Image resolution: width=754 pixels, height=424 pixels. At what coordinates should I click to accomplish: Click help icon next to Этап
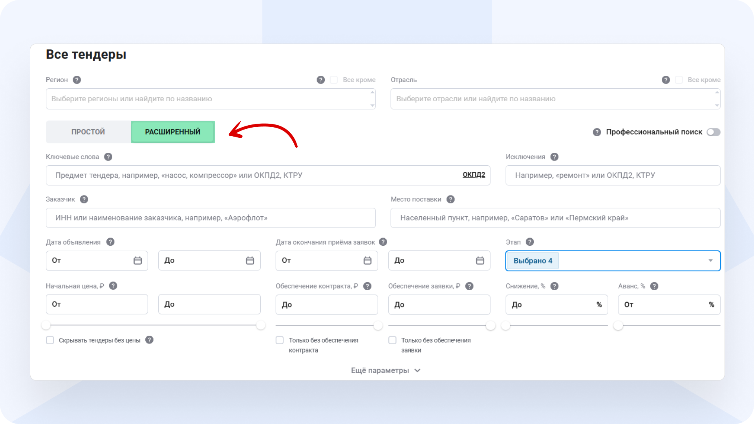tap(530, 242)
